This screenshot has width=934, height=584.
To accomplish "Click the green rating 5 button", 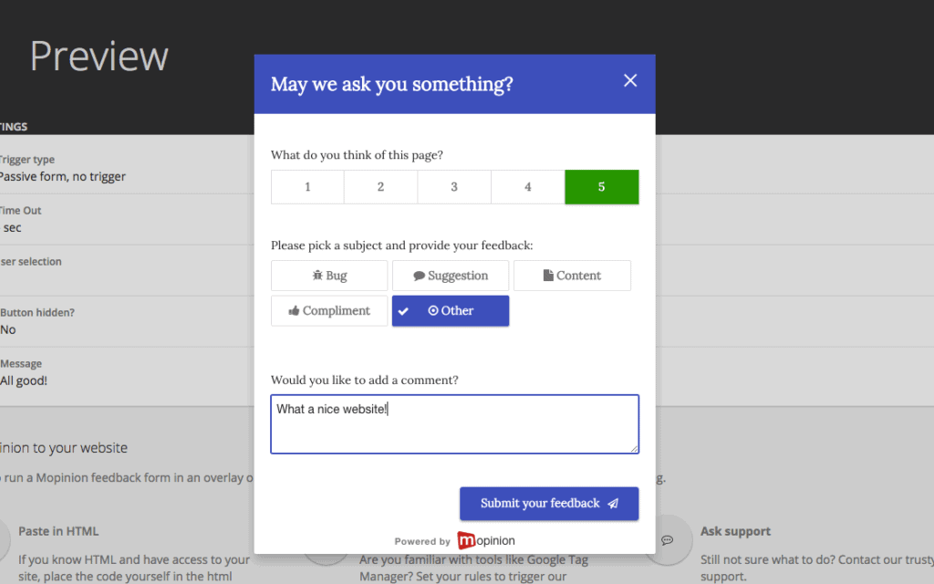I will pyautogui.click(x=601, y=187).
